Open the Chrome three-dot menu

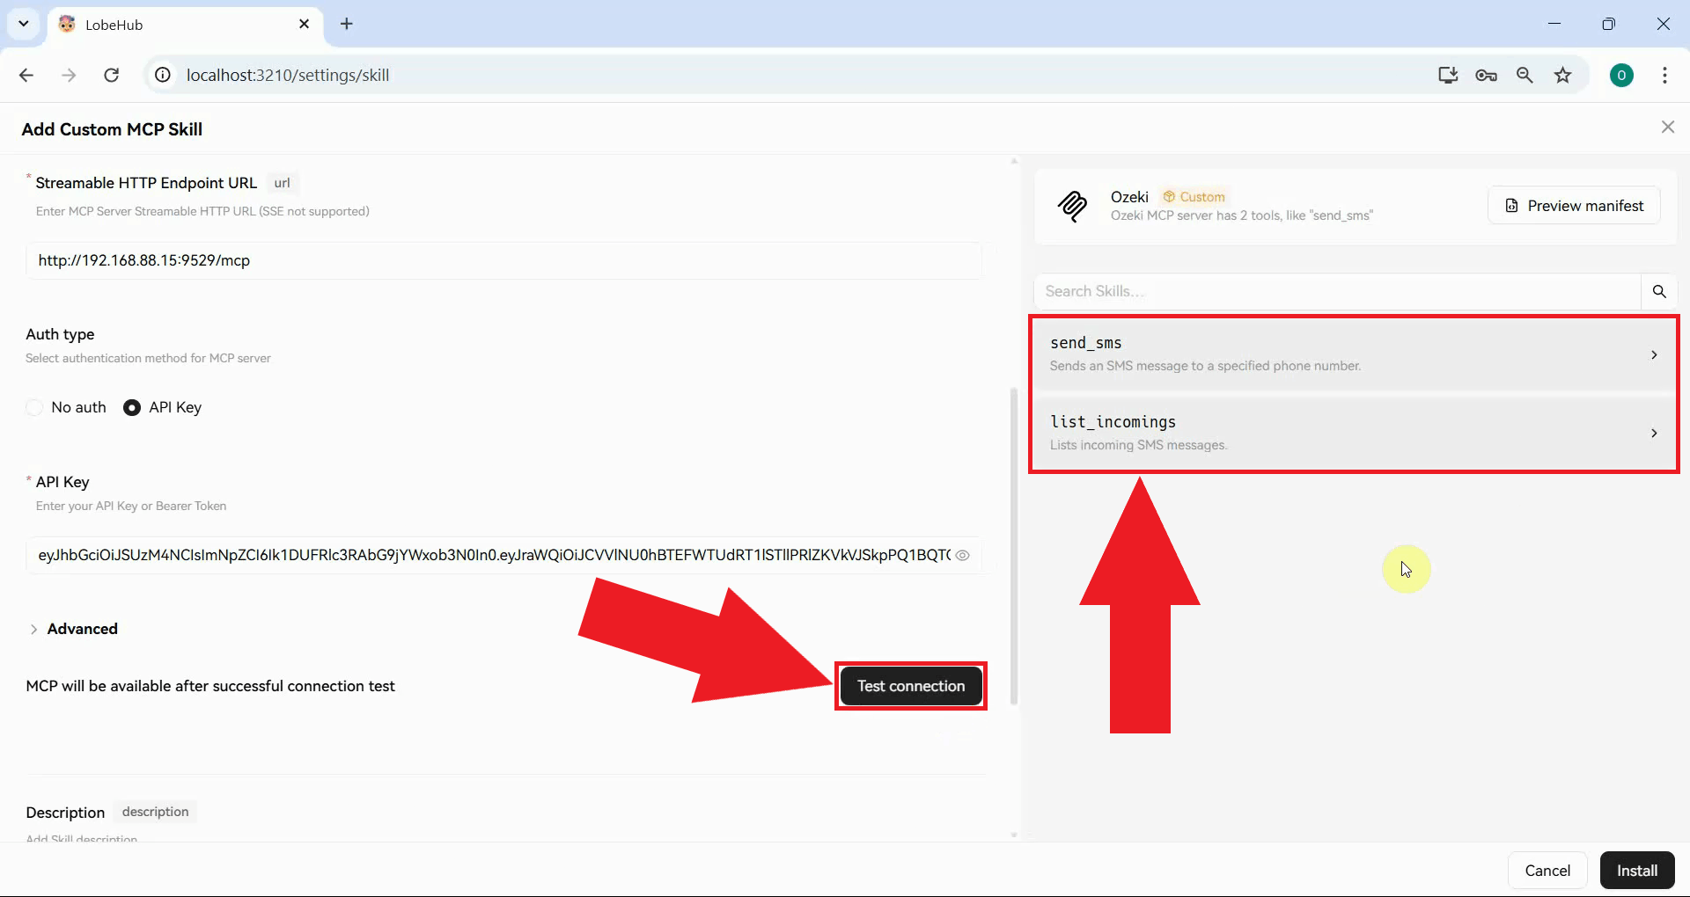click(x=1664, y=76)
